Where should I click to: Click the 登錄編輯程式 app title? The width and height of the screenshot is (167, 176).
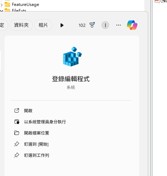click(71, 79)
